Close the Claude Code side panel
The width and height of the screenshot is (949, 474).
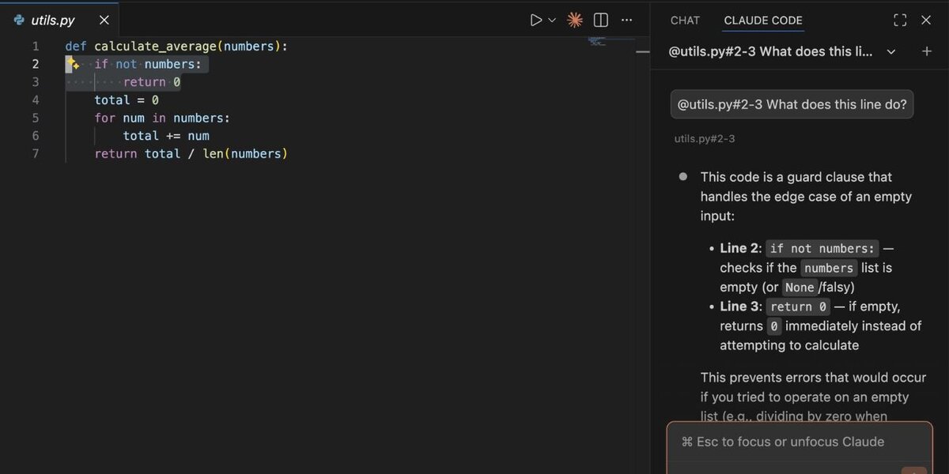[926, 21]
